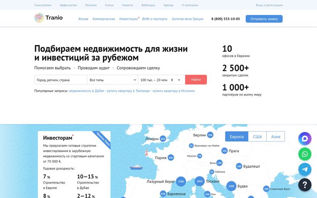
Task: Select Барселона map marker
Action: coord(163,194)
